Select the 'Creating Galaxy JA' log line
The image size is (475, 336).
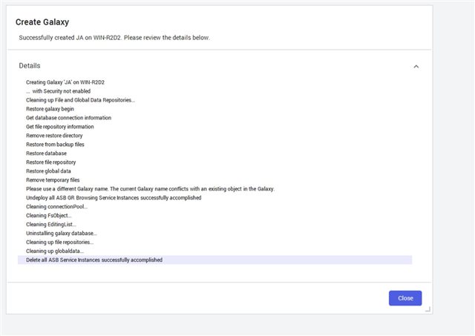coord(65,82)
